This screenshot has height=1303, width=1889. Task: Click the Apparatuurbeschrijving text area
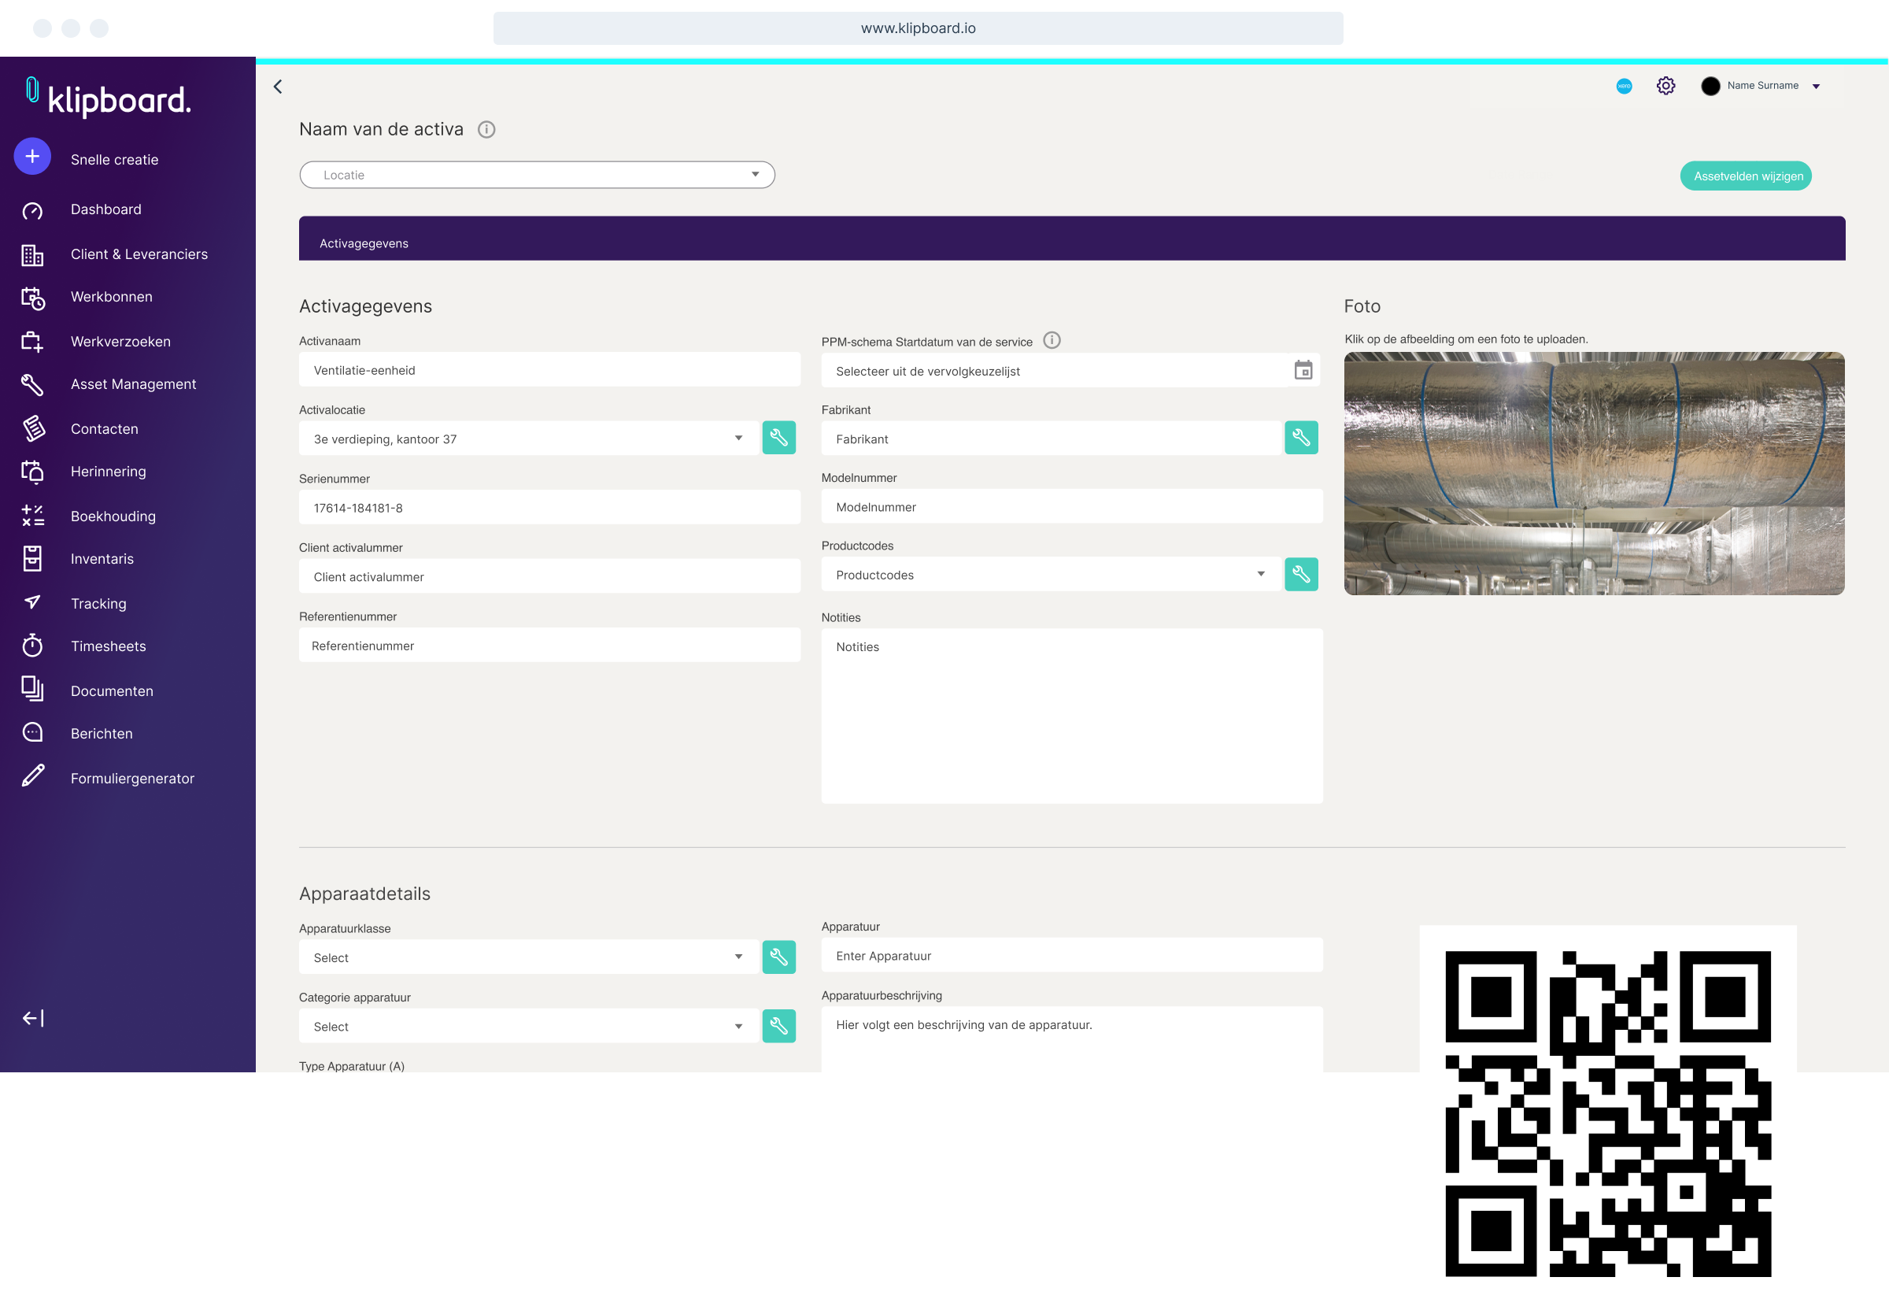(x=1073, y=1040)
